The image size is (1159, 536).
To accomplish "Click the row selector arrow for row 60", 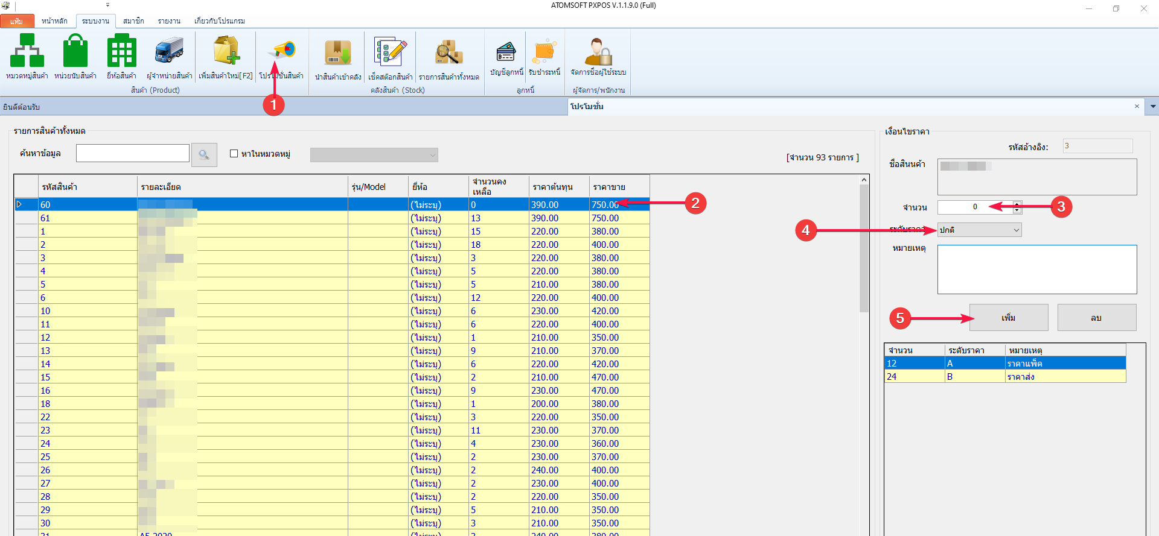I will tap(27, 204).
